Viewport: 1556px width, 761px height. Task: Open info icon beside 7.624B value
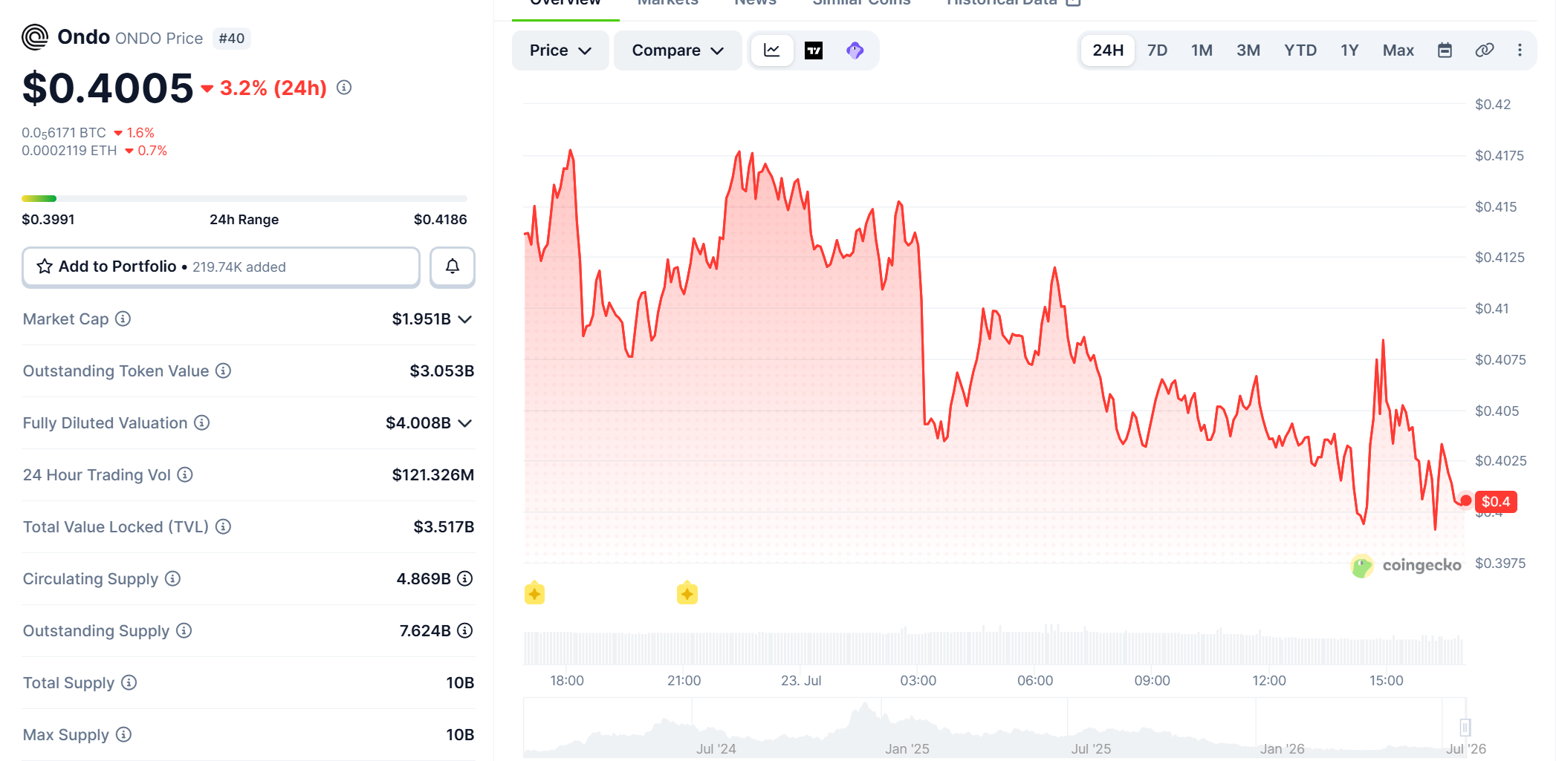point(465,630)
